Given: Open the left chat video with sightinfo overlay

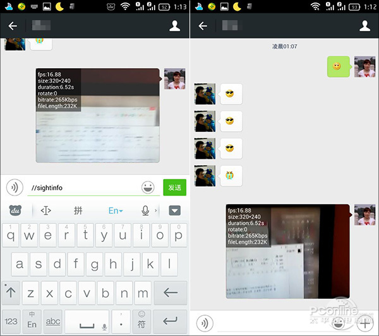Looking at the screenshot, I should (98, 115).
